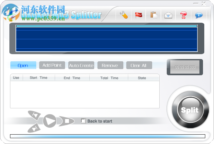Skip to previous split point
The width and height of the screenshot is (214, 144).
click(x=35, y=115)
